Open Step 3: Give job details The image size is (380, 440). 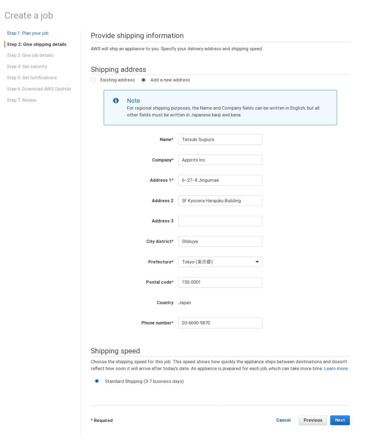pyautogui.click(x=30, y=55)
